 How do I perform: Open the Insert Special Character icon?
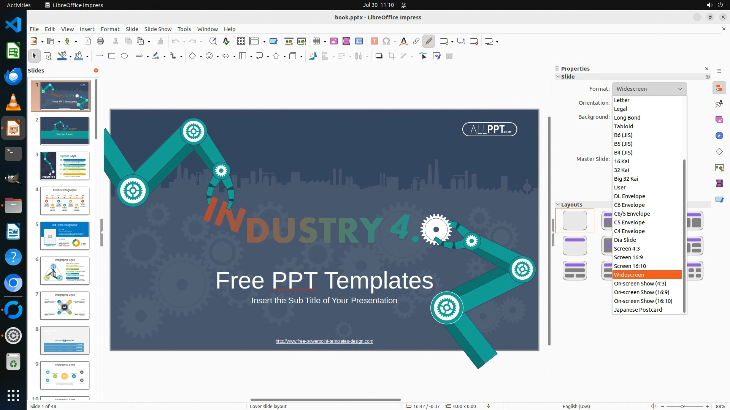386,41
